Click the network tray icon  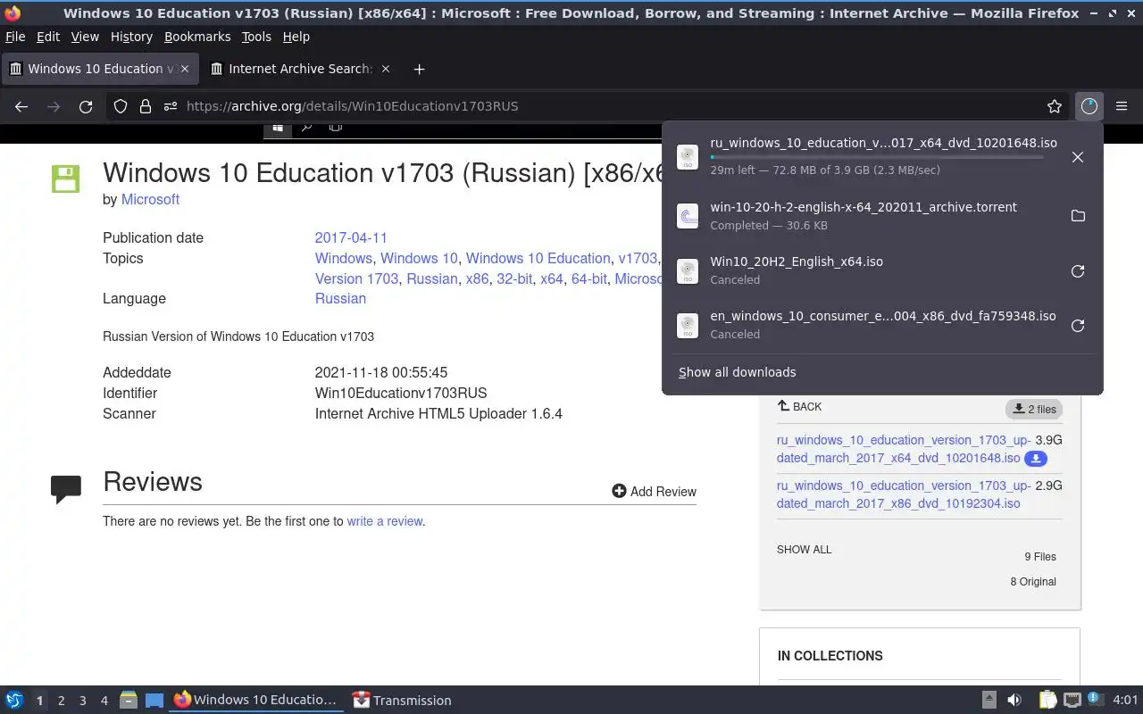tap(1072, 701)
